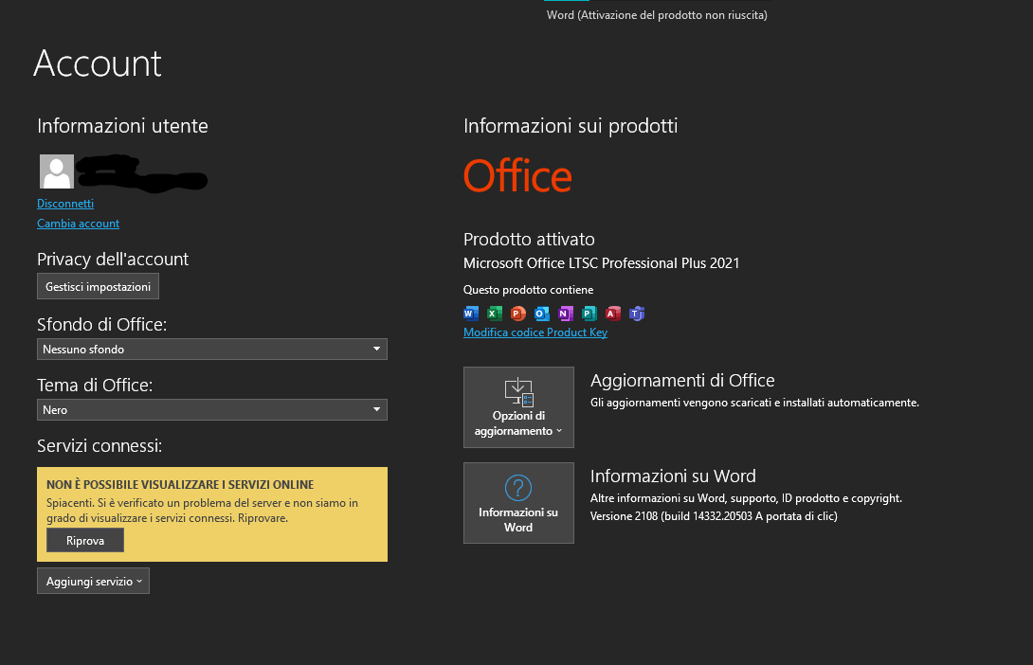Click the Publisher app icon
Image resolution: width=1033 pixels, height=665 pixels.
[589, 314]
